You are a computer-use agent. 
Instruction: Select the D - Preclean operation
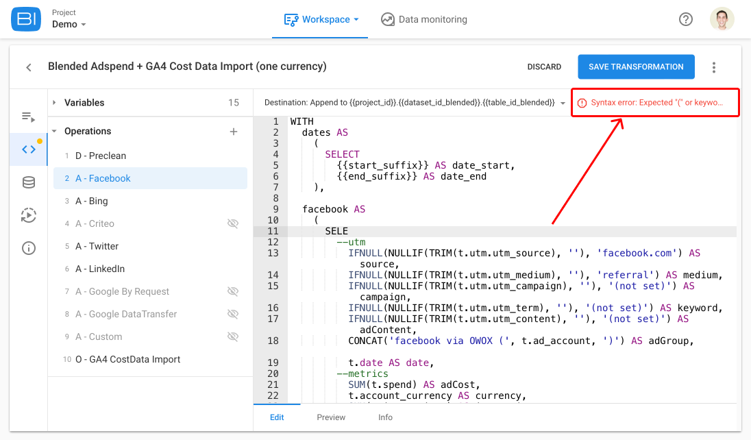pos(150,156)
